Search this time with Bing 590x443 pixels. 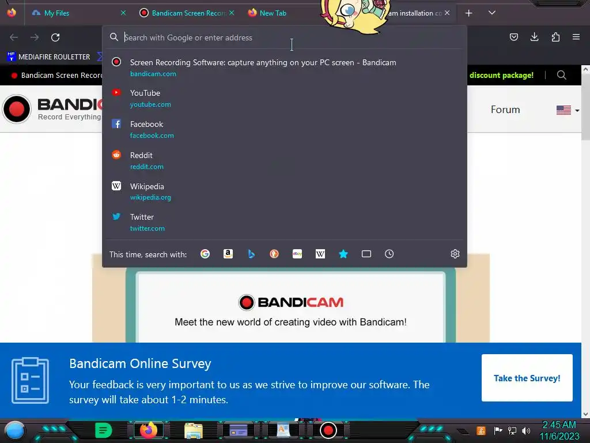pos(251,254)
